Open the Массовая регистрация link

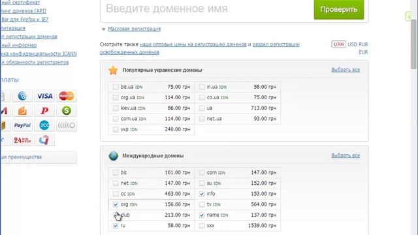[x=135, y=29]
